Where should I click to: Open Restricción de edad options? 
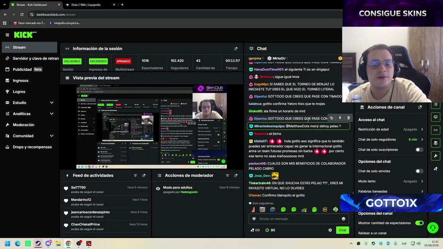pos(391,129)
